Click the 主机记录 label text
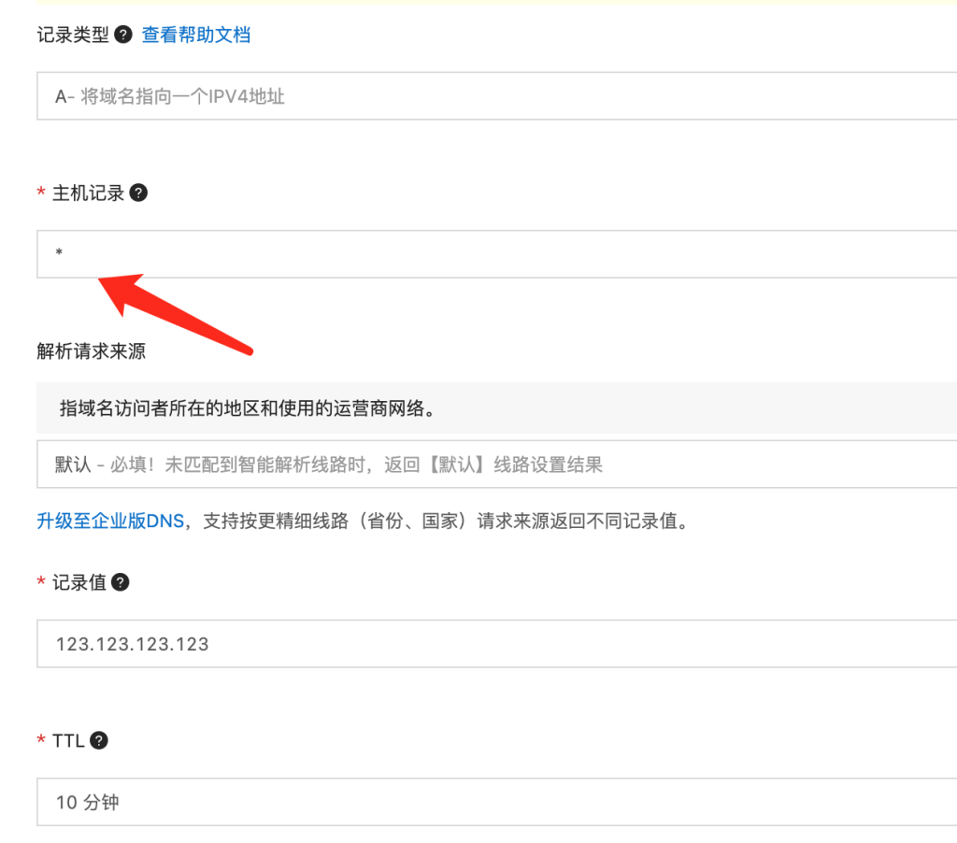The width and height of the screenshot is (957, 843). 88,193
